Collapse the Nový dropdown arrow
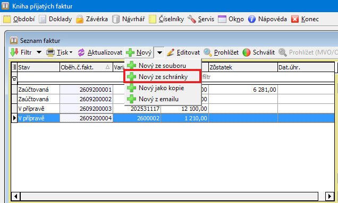The width and height of the screenshot is (338, 203). (159, 52)
